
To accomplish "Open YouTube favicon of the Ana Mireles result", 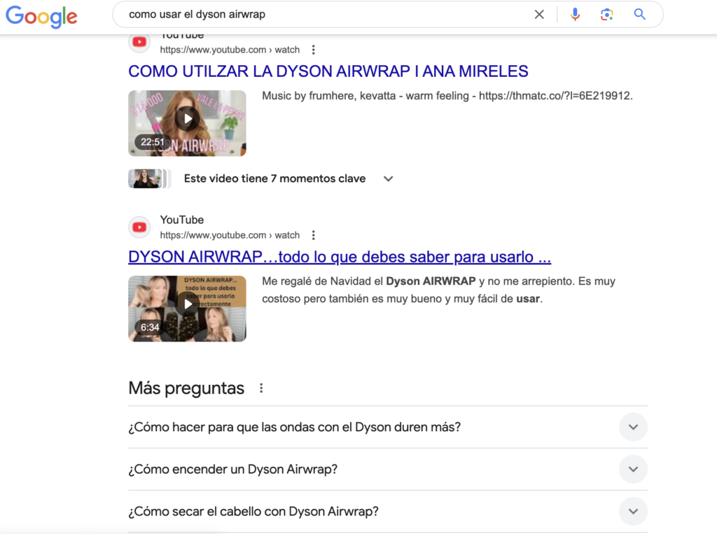I will tap(139, 42).
